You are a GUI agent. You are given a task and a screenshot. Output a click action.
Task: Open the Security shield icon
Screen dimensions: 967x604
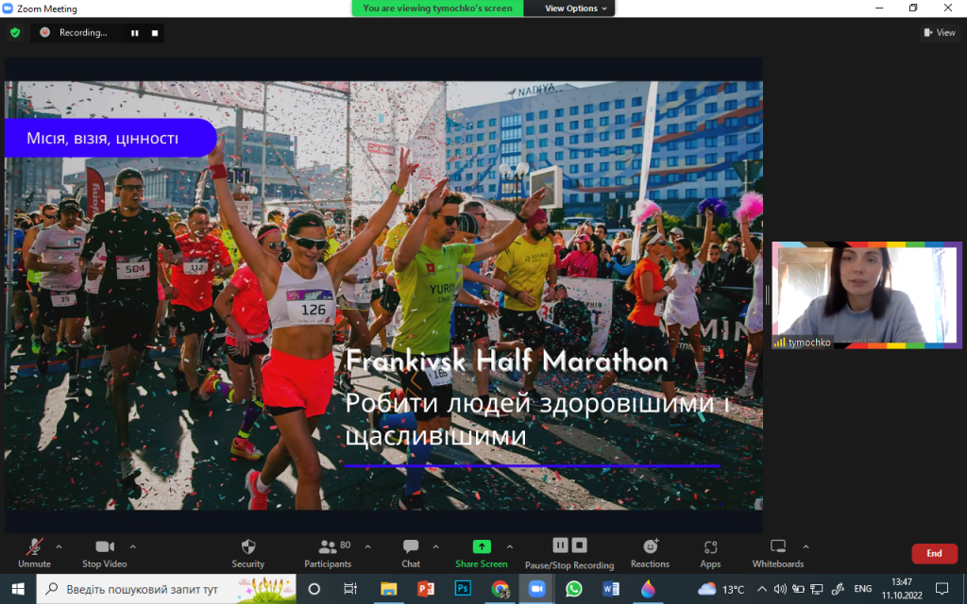tap(247, 547)
